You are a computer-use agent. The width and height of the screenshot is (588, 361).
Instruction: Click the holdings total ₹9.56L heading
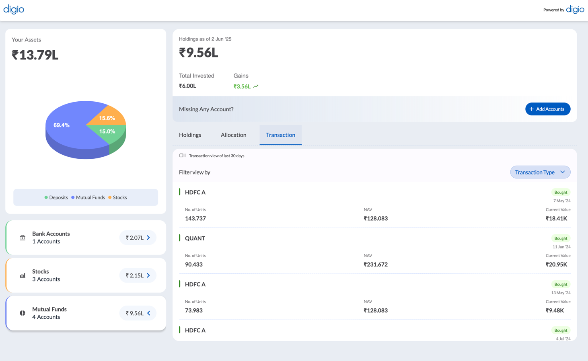[x=199, y=53]
